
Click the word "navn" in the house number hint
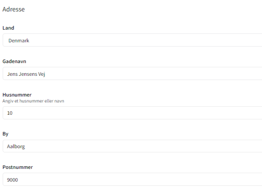click(x=60, y=101)
